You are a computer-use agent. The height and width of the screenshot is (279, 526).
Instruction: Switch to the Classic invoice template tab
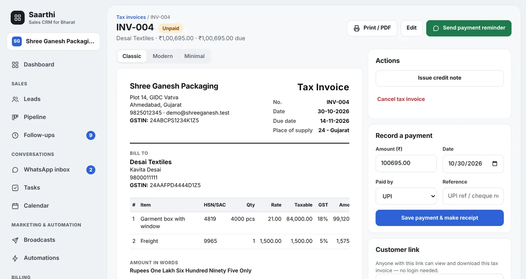[132, 56]
